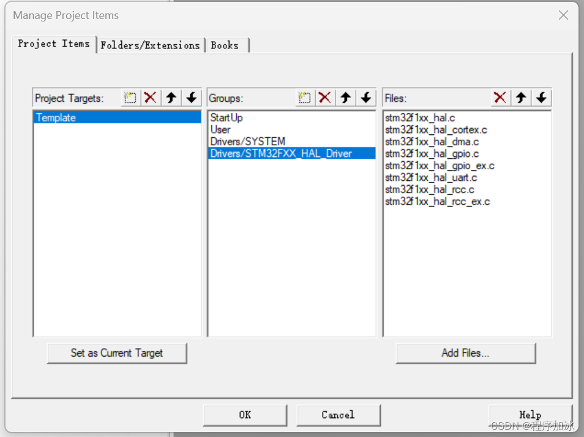Viewport: 584px width, 437px height.
Task: Click the Cancel button
Action: coord(338,415)
